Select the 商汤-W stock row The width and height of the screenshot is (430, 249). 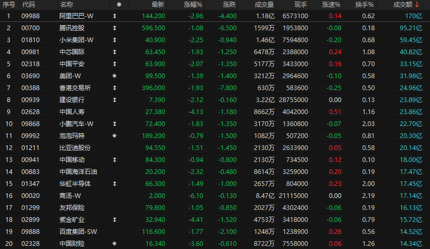pyautogui.click(x=215, y=196)
